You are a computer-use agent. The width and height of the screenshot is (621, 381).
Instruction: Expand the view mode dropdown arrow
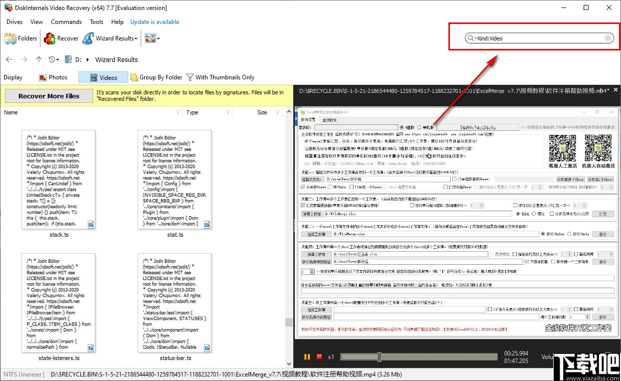coord(158,39)
